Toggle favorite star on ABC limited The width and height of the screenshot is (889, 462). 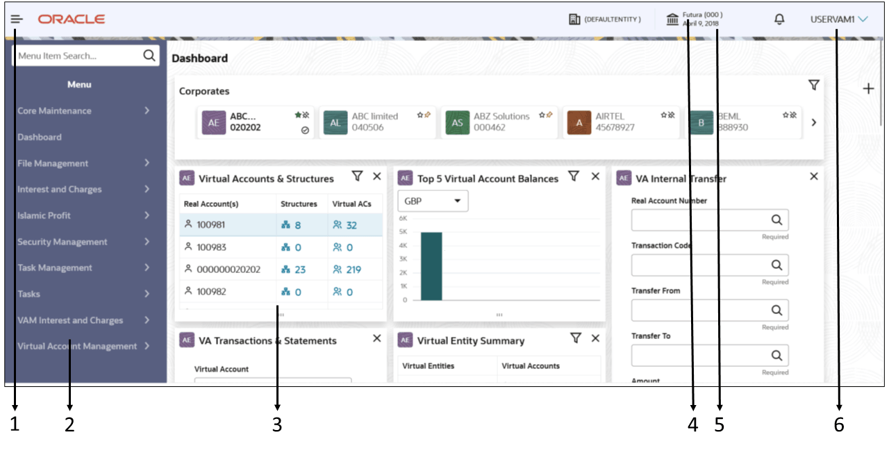coord(420,115)
